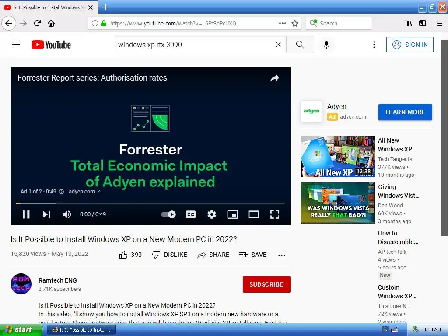448x336 pixels.
Task: Go back using browser back arrow
Action: [x=9, y=23]
